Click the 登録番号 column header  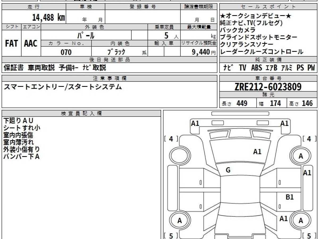point(143,7)
